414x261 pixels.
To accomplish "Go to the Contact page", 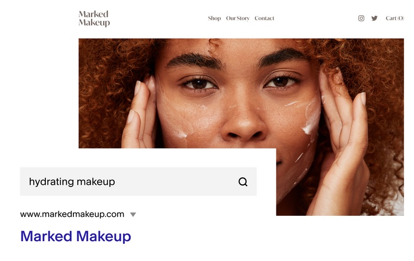I will (264, 18).
